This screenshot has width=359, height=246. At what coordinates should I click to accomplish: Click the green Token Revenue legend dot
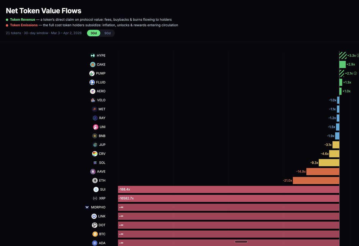tap(7, 20)
